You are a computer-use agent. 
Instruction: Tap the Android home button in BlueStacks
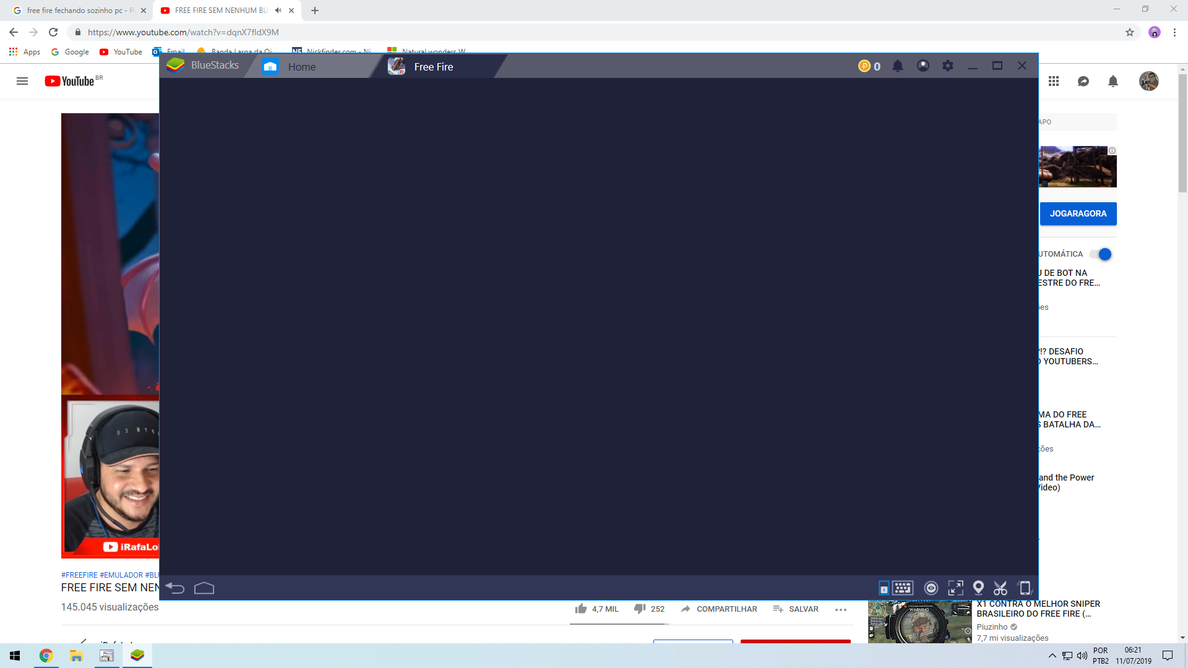204,588
